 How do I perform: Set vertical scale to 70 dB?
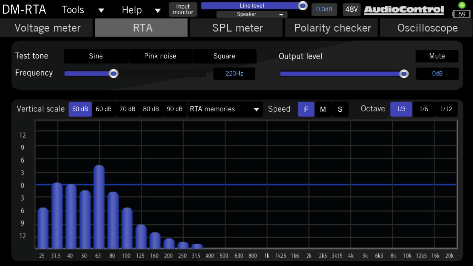pyautogui.click(x=128, y=109)
